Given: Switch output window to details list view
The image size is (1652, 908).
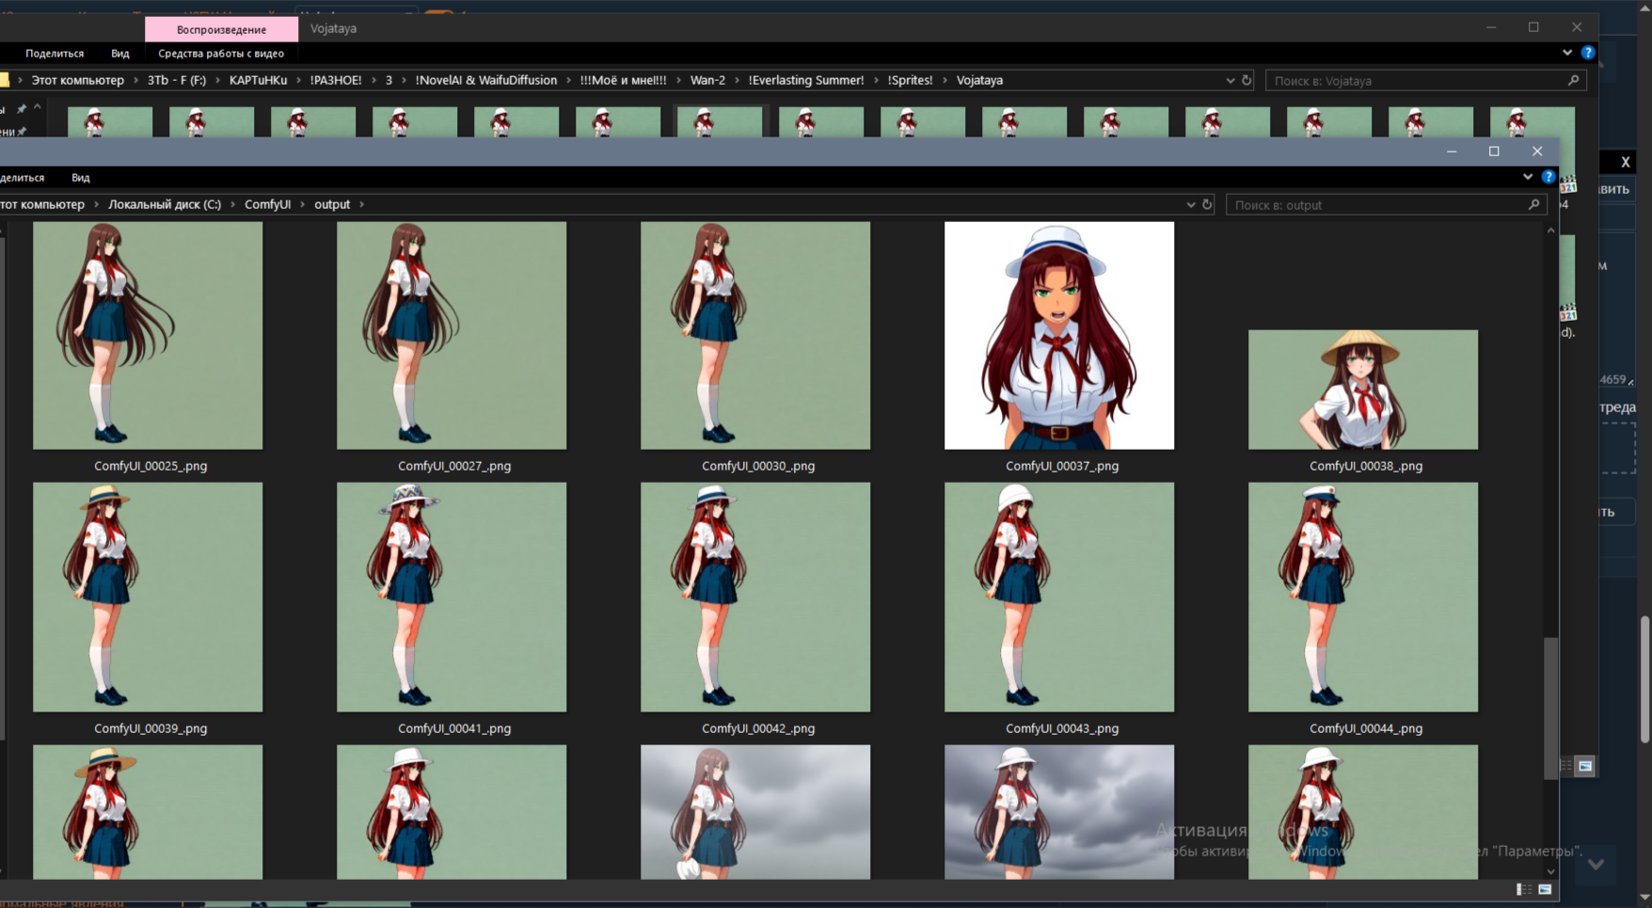Looking at the screenshot, I should tap(1523, 889).
